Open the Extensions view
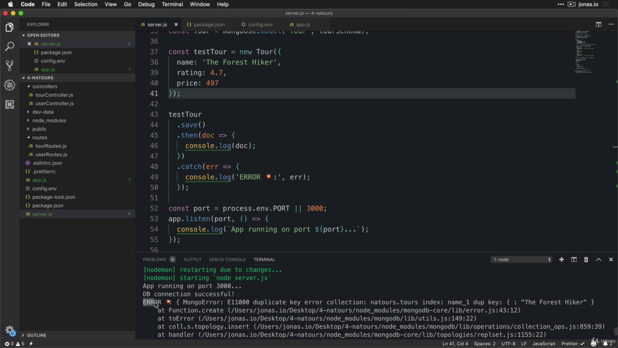 click(x=10, y=104)
